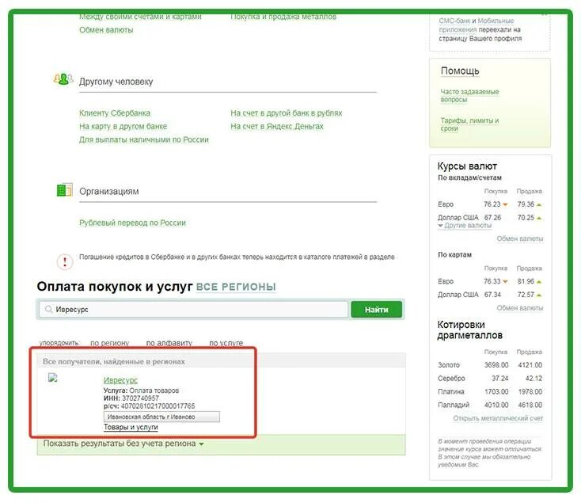
Task: Open Клиенту Сбербанка transfer link
Action: coord(115,112)
